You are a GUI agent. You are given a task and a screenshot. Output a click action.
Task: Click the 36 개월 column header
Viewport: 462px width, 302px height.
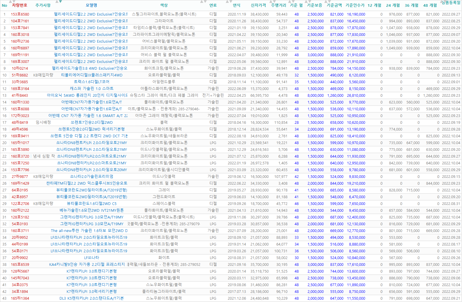[x=412, y=5]
